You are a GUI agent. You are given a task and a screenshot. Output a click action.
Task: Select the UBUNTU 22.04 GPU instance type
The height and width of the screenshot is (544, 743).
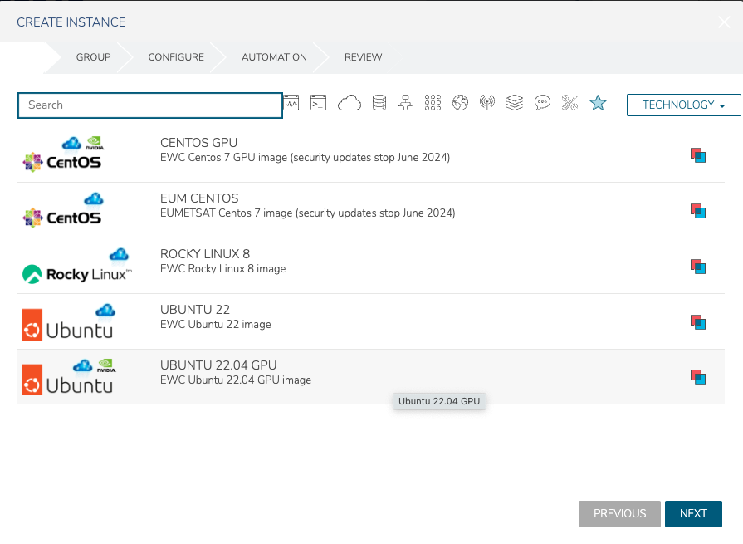(x=371, y=377)
